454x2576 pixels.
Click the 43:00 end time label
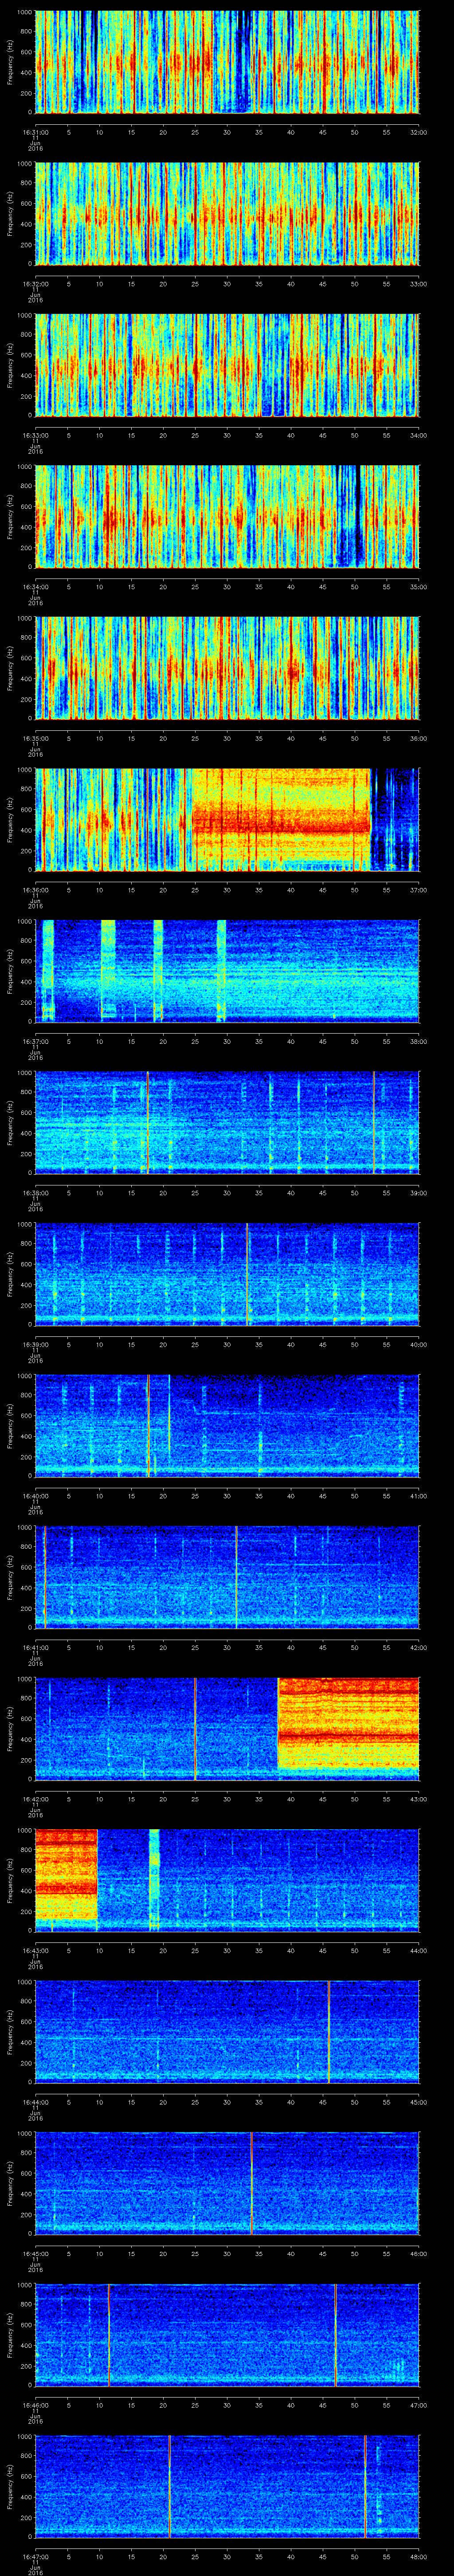point(419,1799)
